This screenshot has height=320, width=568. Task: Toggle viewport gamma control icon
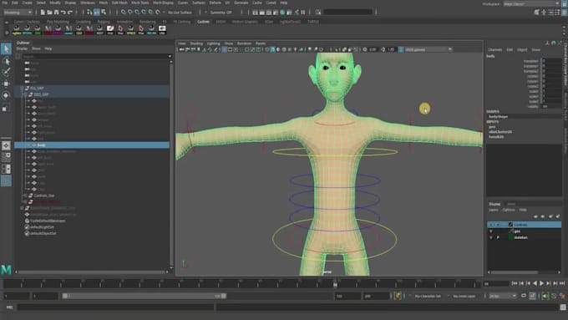[383, 49]
